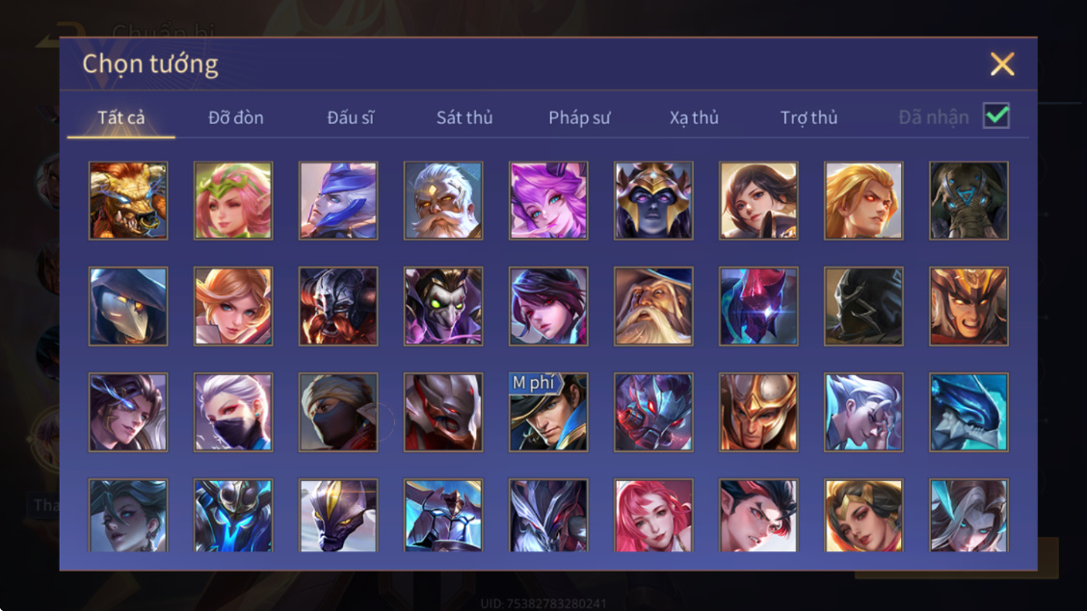The height and width of the screenshot is (611, 1087).
Task: Select the plague doctor beak-masked hero
Action: tap(128, 307)
